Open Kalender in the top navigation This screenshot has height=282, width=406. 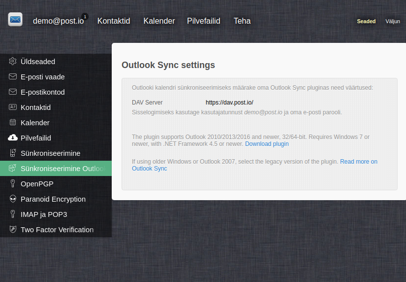coord(159,21)
